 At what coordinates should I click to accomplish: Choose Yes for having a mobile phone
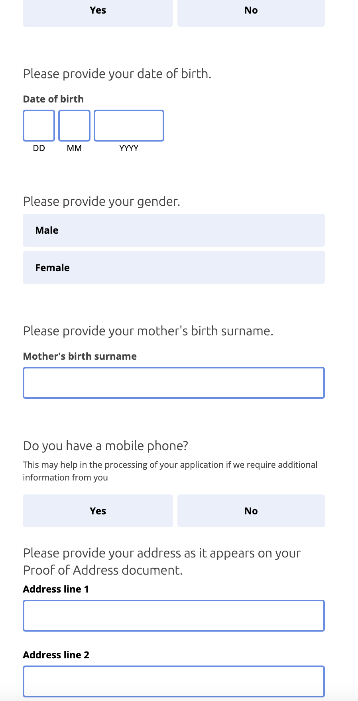[98, 511]
